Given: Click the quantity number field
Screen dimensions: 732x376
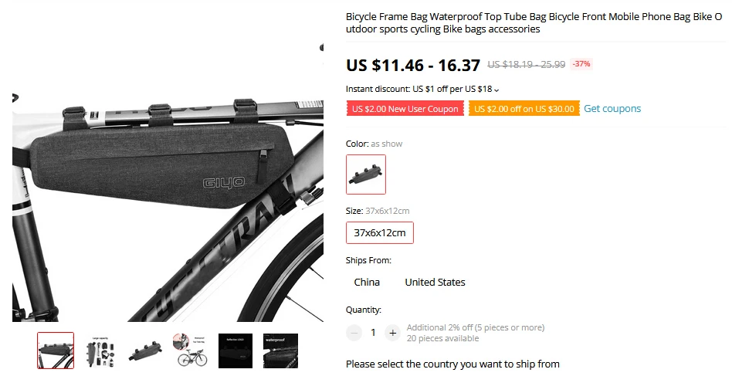Looking at the screenshot, I should click(373, 333).
